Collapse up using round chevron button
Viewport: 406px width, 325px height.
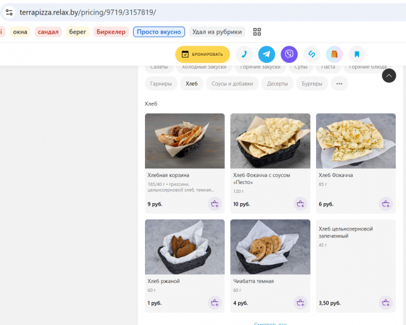coord(389,76)
